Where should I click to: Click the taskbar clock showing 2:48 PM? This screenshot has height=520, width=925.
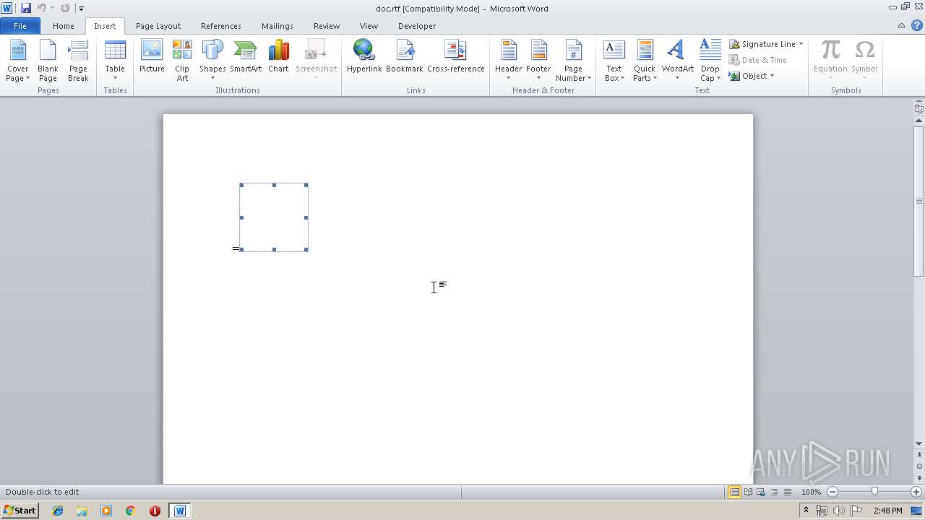[887, 511]
